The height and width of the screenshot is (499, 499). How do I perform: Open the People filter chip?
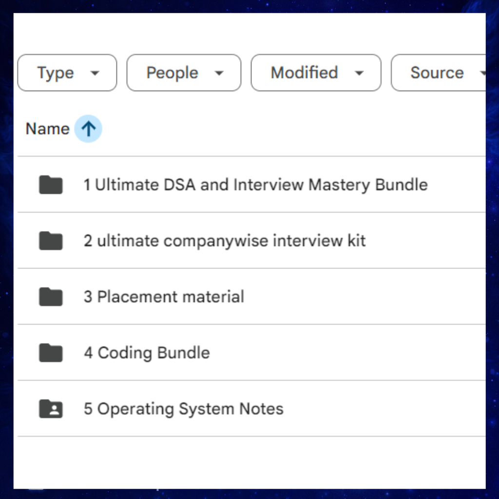(183, 73)
